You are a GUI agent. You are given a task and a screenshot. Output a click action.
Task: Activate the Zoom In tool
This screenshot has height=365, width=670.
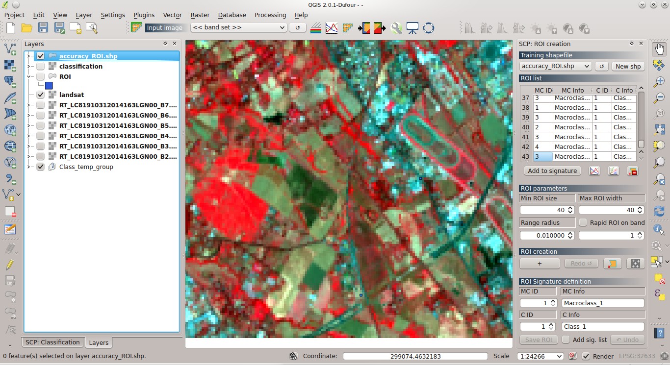pos(659,81)
